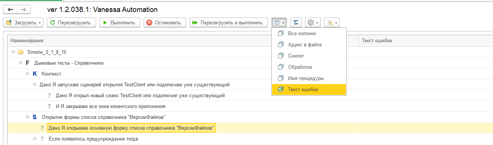This screenshot has width=493, height=145.
Task: Toggle the columns visibility dropdown icon
Action: (x=279, y=23)
